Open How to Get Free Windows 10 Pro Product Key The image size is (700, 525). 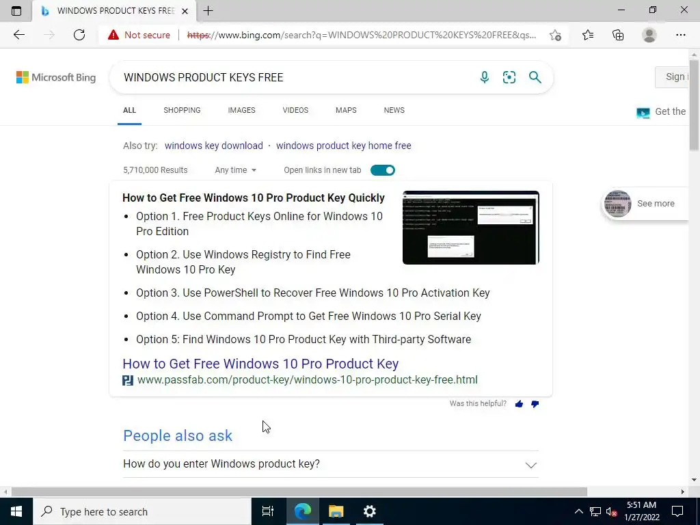click(x=260, y=364)
